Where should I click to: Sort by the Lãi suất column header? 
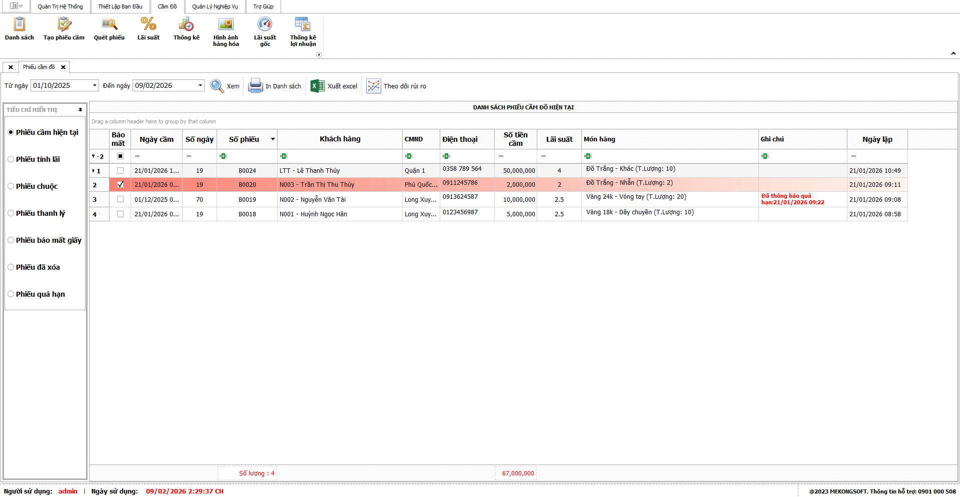pyautogui.click(x=559, y=139)
